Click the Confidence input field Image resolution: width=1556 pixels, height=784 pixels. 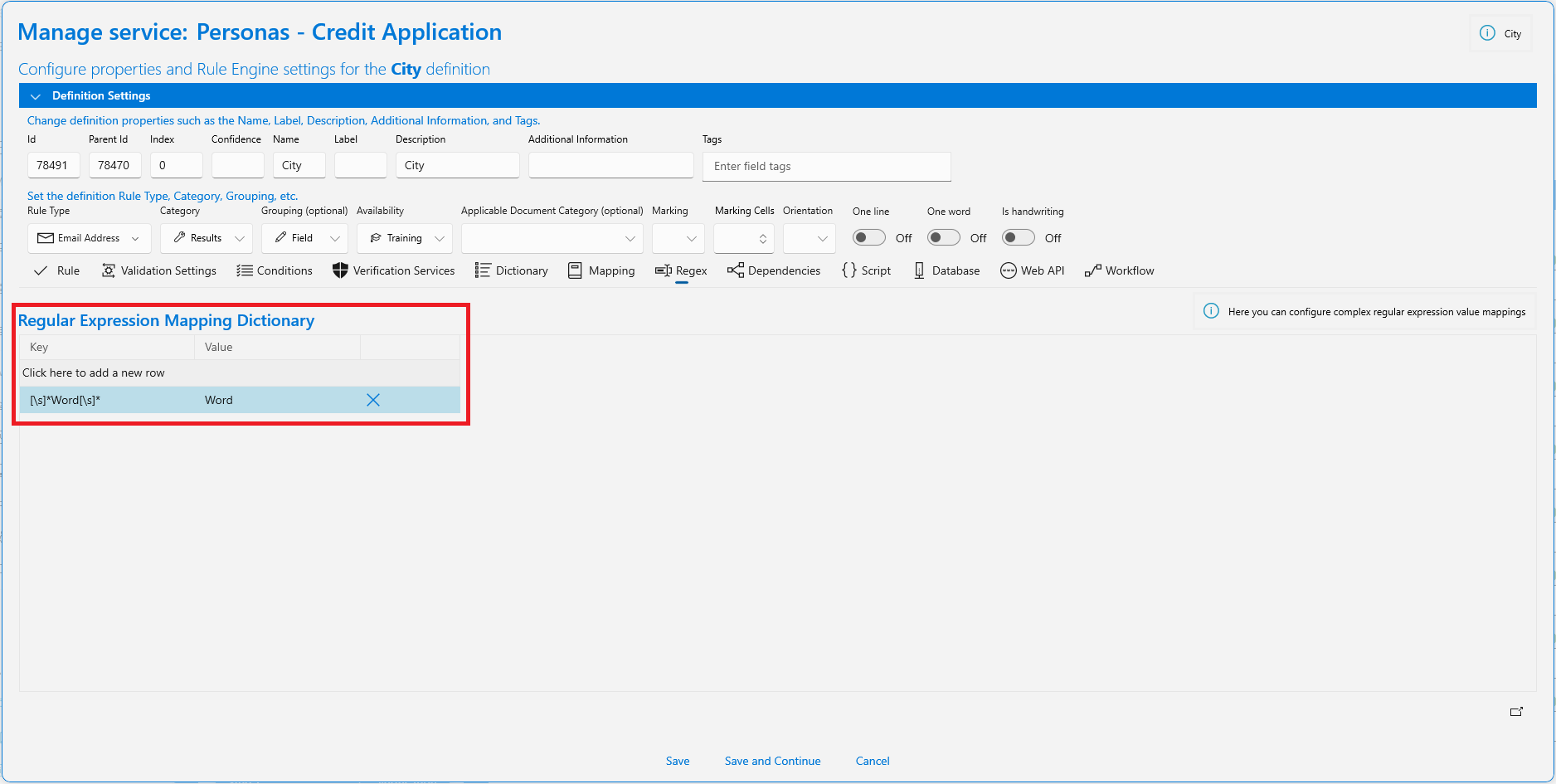238,165
